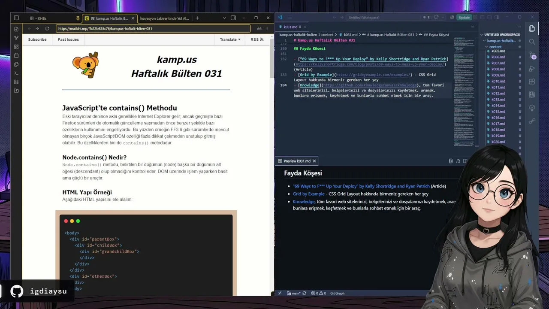Close the k031.md editor tab
Viewport: 549px width, 309px height.
click(x=306, y=27)
